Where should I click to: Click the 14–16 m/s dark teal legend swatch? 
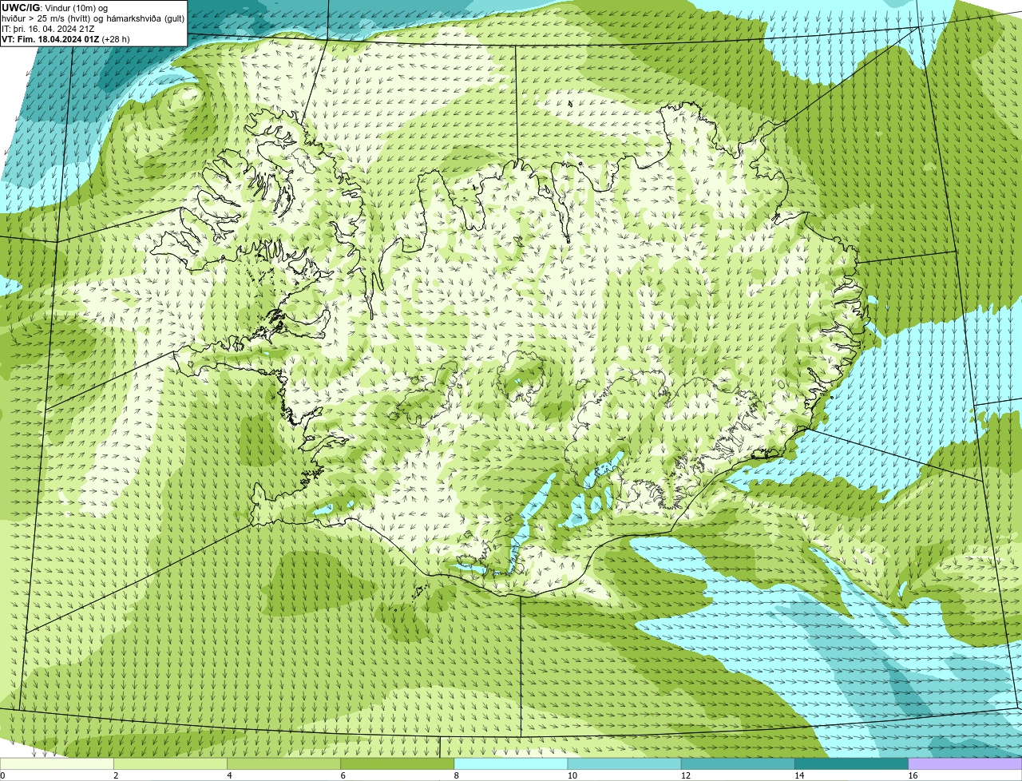click(x=852, y=763)
